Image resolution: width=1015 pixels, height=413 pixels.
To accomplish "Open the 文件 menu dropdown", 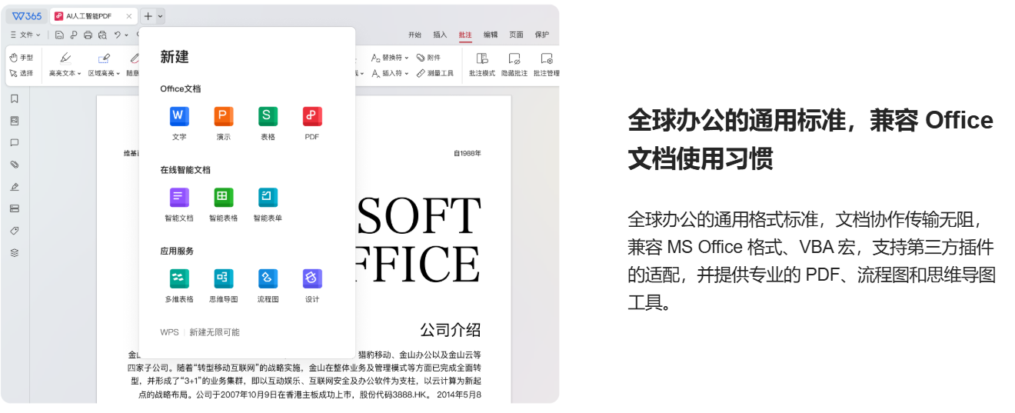I will click(26, 35).
